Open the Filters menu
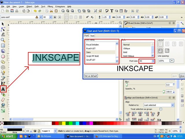This screenshot has height=139, width=185. (50, 6)
